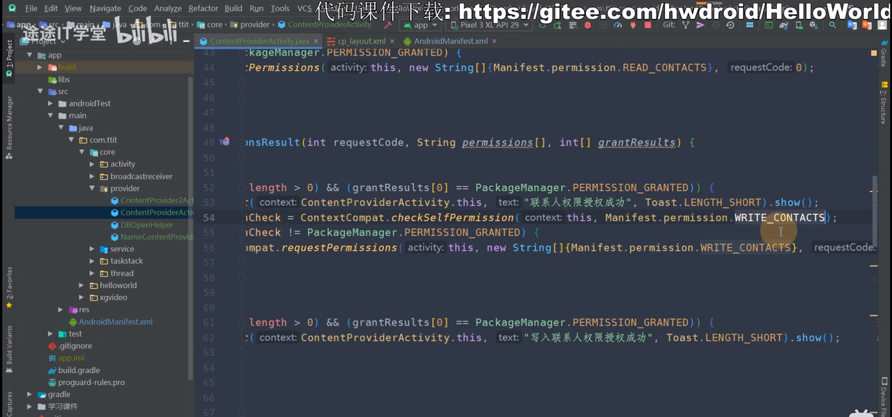Click the orange translate plugin icon
Screen dimensions: 892x417
pyautogui.click(x=866, y=25)
